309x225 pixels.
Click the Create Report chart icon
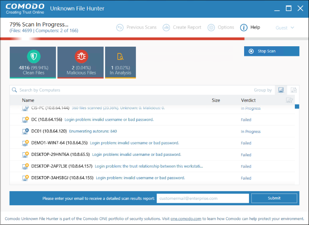pos(166,27)
